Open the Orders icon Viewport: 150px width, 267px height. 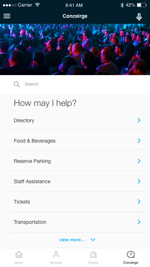click(93, 255)
